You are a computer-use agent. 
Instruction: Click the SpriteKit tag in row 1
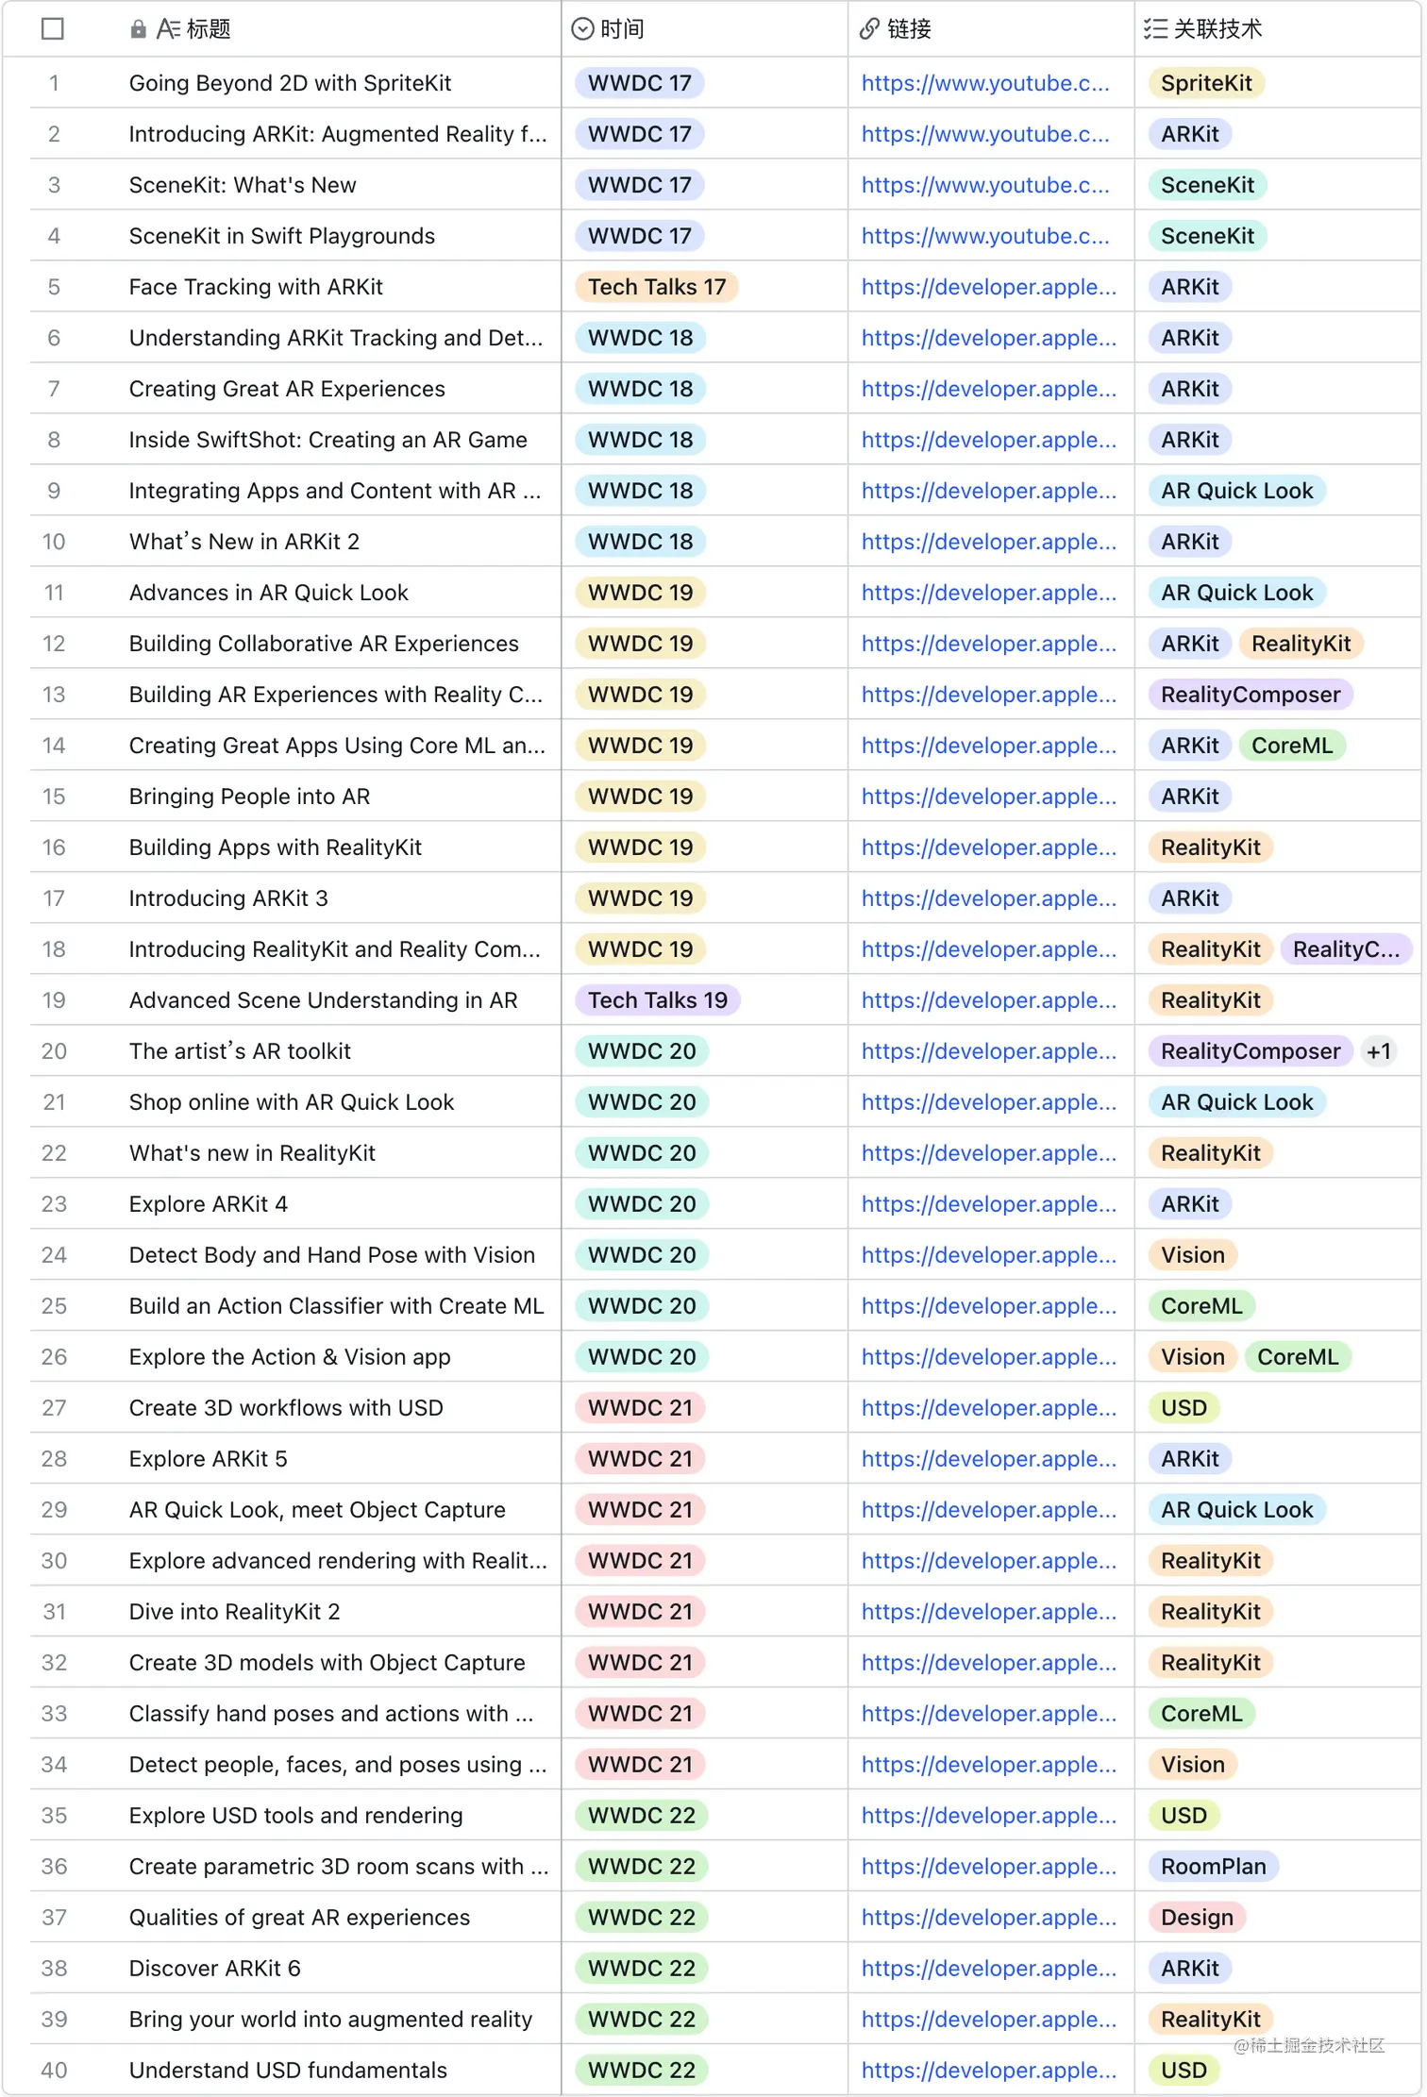[1206, 83]
